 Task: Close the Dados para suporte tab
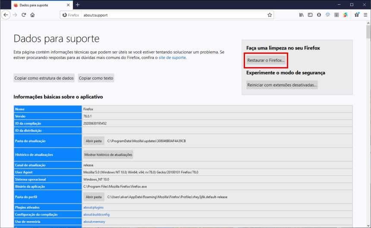[x=68, y=5]
